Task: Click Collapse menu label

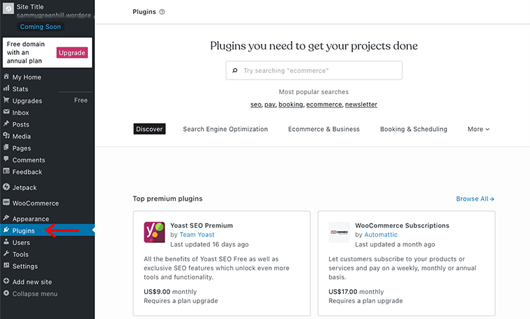Action: 35,294
